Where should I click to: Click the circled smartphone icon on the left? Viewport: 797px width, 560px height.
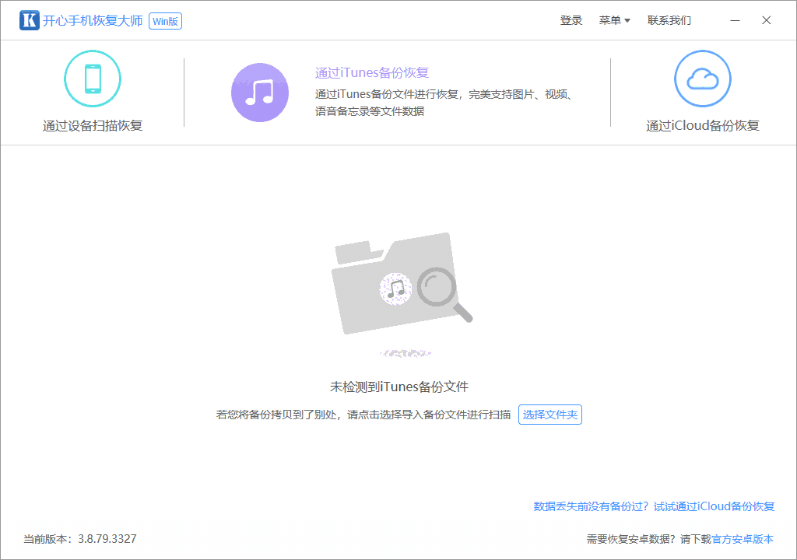pyautogui.click(x=93, y=79)
